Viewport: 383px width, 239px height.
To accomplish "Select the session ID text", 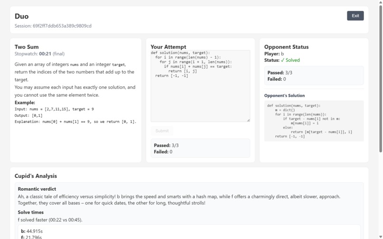I will pyautogui.click(x=62, y=26).
